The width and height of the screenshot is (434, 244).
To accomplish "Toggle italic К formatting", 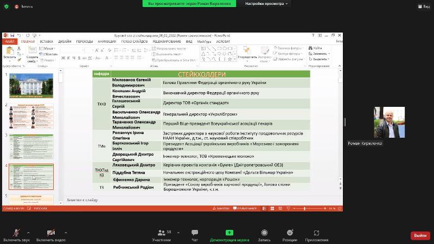I will point(68,58).
